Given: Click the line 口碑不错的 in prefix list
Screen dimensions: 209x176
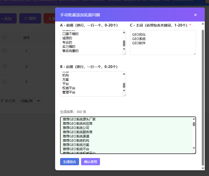Looking at the screenshot, I should click(x=70, y=34).
